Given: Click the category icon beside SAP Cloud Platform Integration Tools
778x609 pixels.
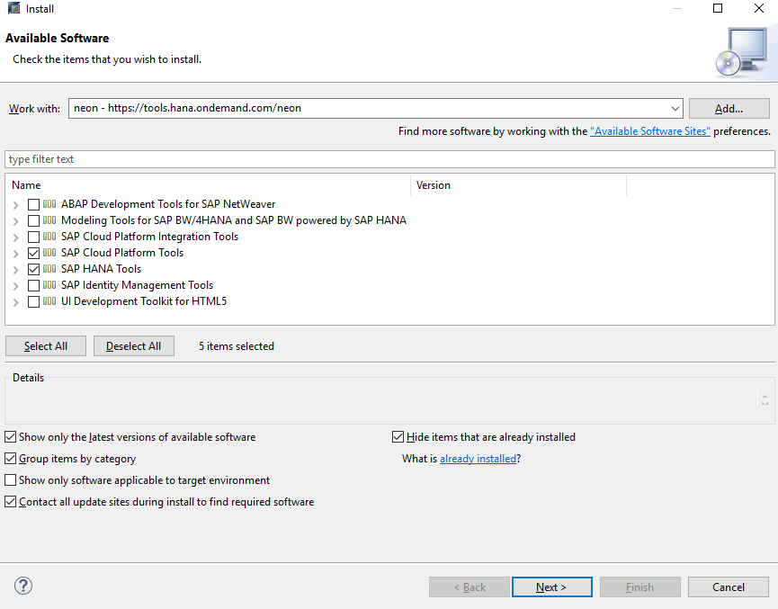Looking at the screenshot, I should coord(49,237).
